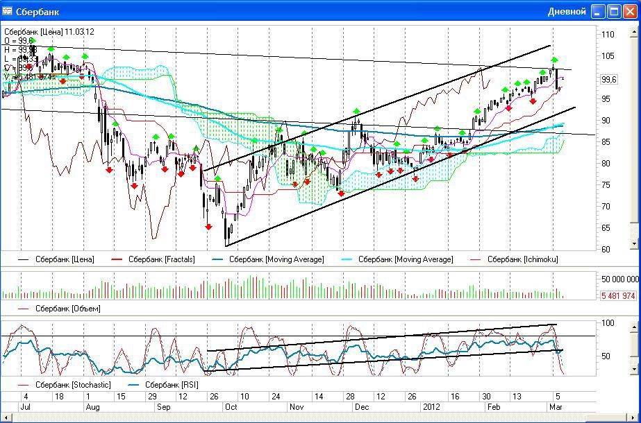Click the O = 99,6 open price readout
Viewport: 641px width, 423px height.
[18, 40]
